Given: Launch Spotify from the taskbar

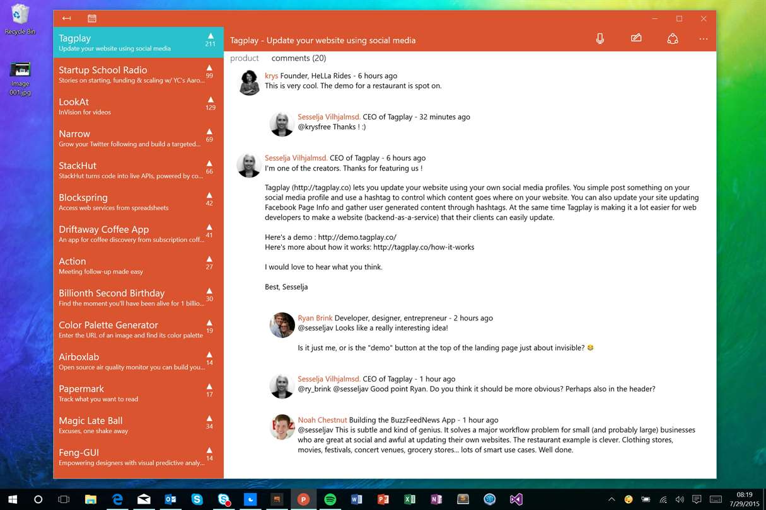Looking at the screenshot, I should 330,499.
